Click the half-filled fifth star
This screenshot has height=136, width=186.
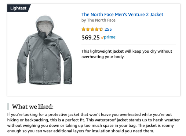(x=101, y=29)
